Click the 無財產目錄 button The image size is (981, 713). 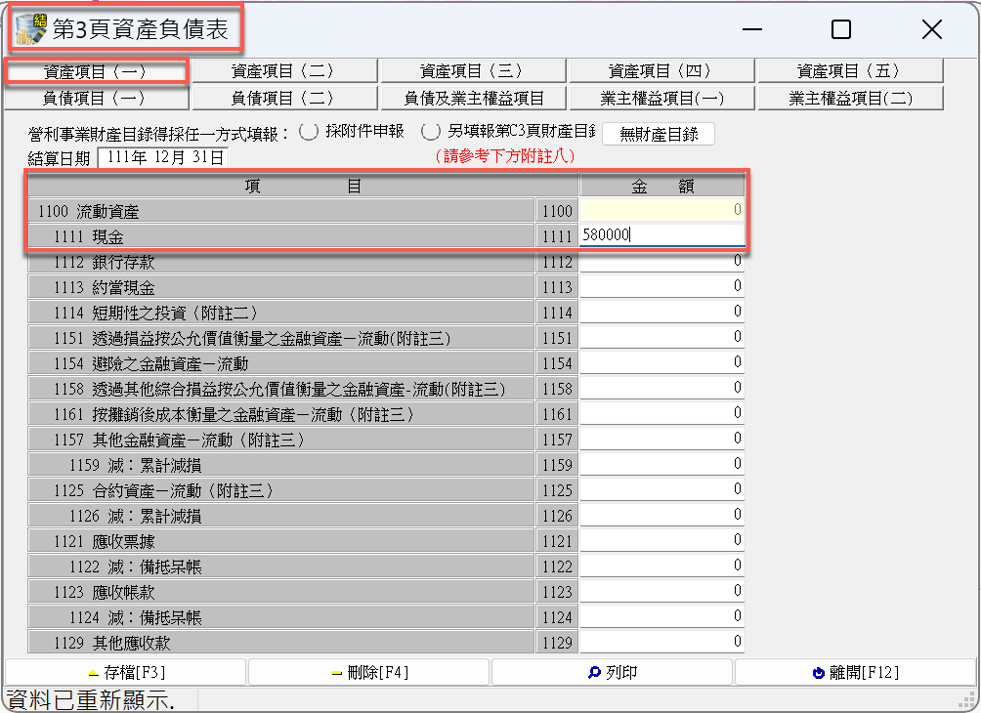[x=659, y=134]
